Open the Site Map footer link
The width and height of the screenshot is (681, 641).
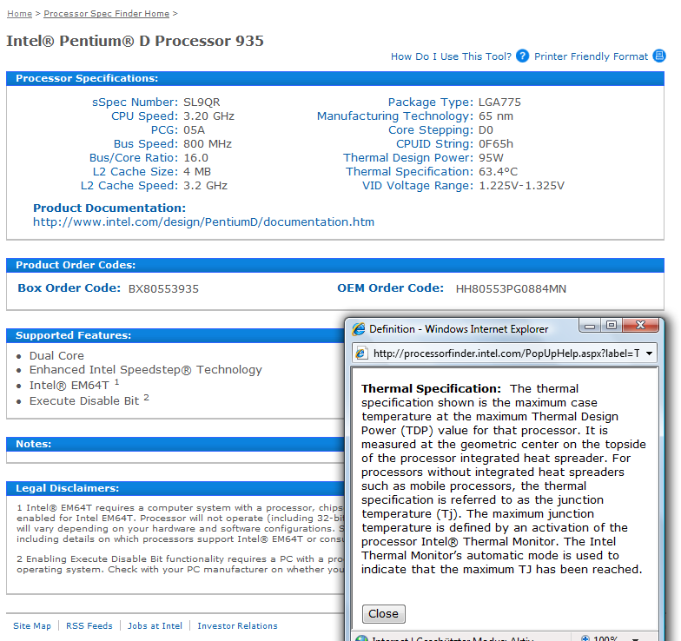point(32,625)
